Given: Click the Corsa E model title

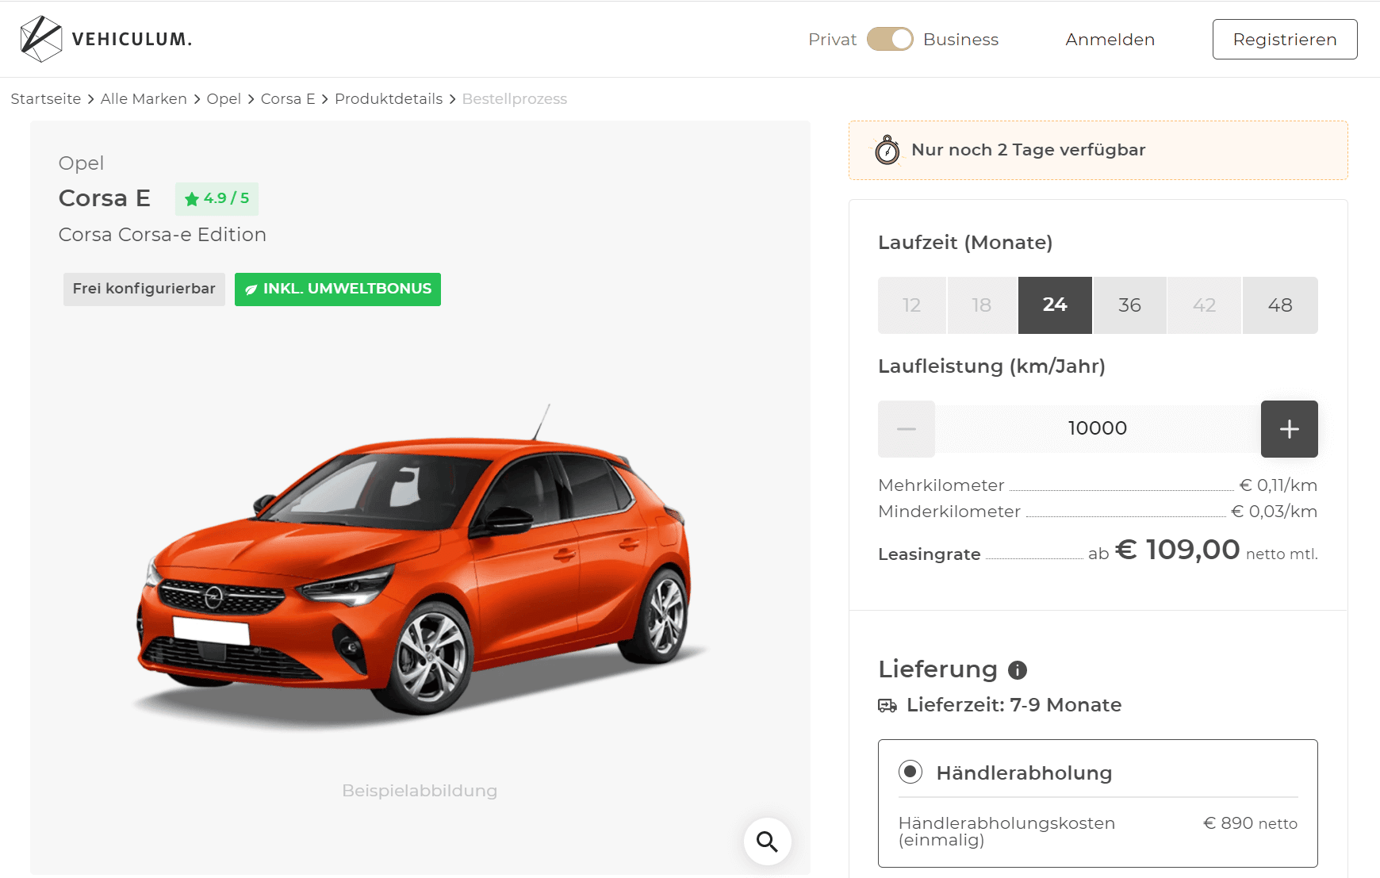Looking at the screenshot, I should 105,198.
